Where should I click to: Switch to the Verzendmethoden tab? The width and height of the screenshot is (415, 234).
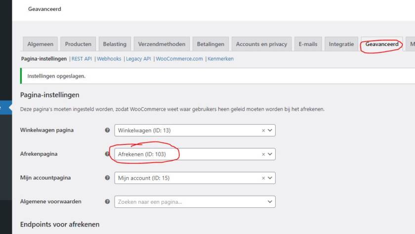(x=162, y=44)
